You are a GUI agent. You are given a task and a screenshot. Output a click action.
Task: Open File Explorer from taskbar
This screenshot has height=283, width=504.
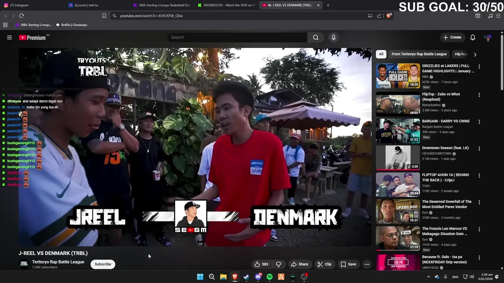click(223, 277)
